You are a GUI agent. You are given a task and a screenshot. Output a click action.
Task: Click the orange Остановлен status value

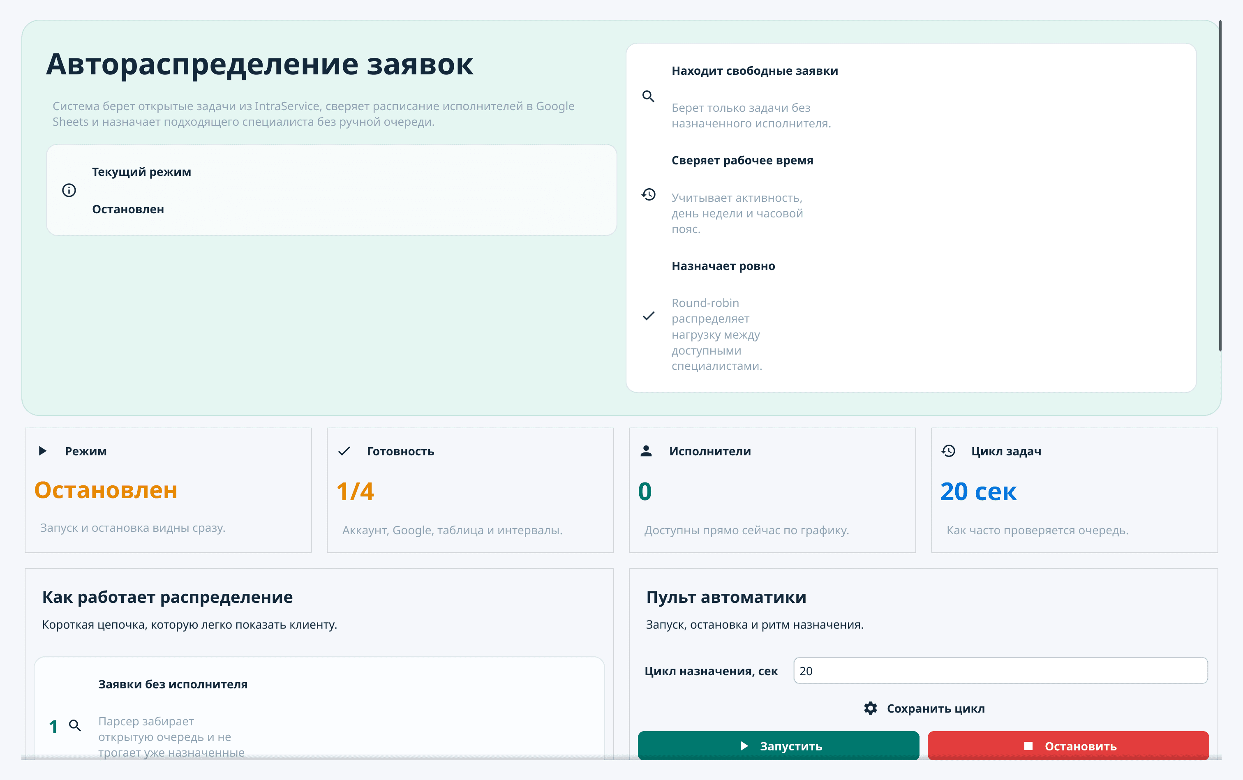(x=106, y=490)
